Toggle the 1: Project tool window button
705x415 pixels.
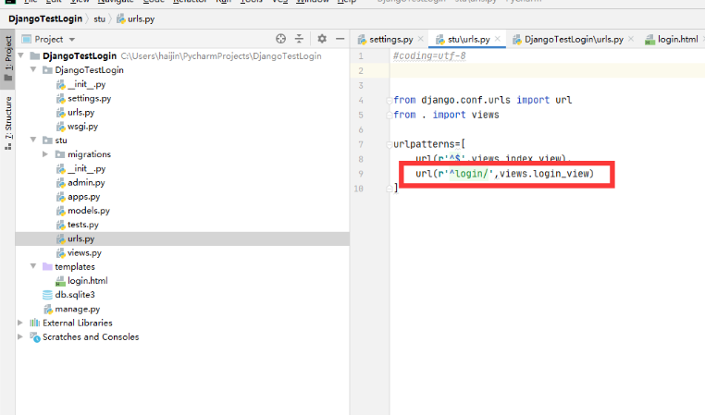point(8,57)
